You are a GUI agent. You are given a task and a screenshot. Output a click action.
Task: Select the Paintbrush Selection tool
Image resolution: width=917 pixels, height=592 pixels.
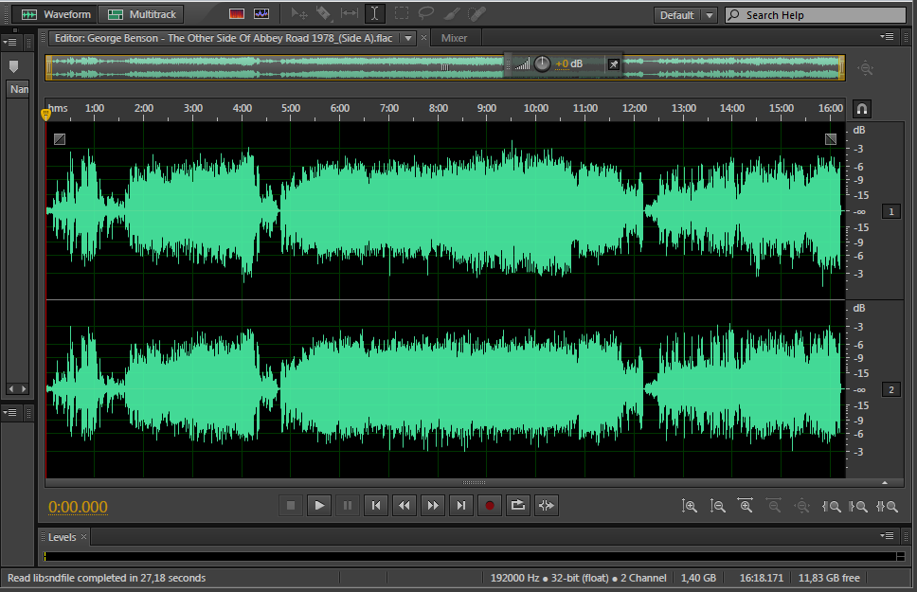[x=452, y=13]
